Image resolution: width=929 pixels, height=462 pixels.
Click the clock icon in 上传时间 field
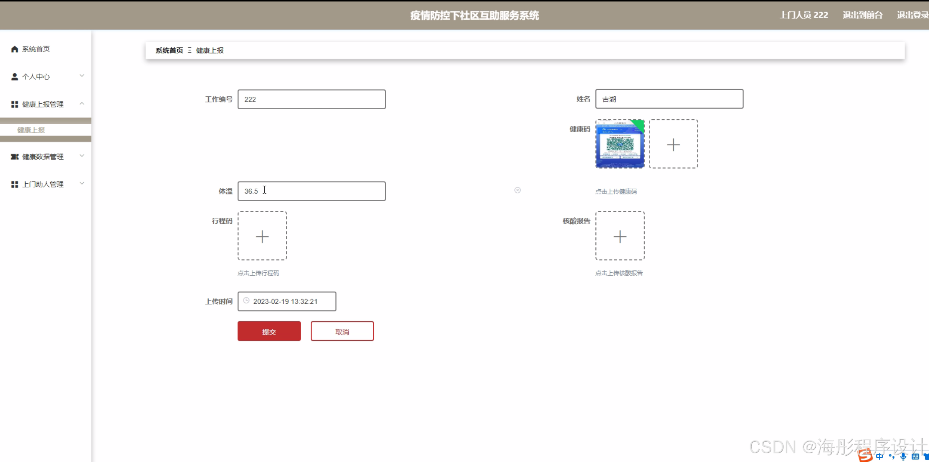(x=246, y=301)
